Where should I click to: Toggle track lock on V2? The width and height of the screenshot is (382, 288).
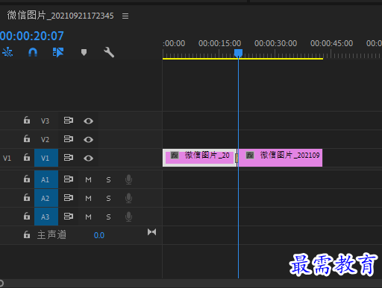(x=27, y=139)
